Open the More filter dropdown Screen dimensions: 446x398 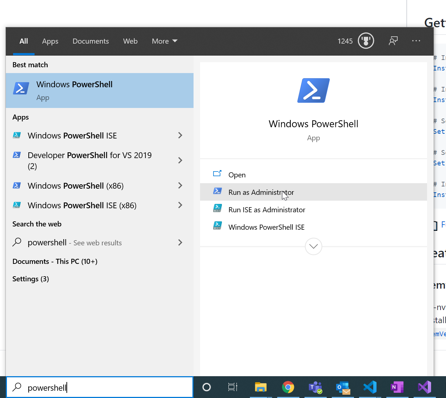click(164, 41)
